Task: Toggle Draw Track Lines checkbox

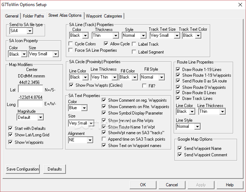Action: [178, 98]
